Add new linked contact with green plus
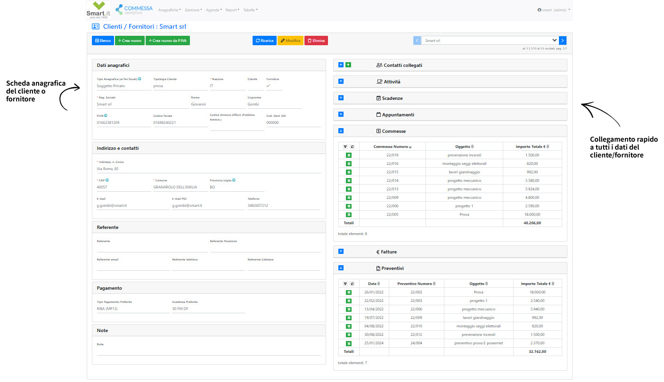 tap(348, 65)
